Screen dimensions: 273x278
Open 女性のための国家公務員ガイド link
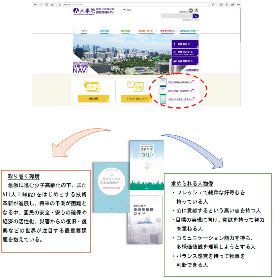click(180, 99)
